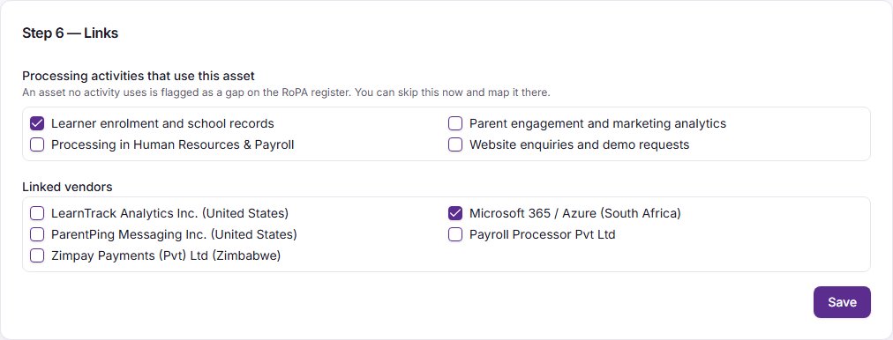Click the 'Website enquiries and demo requests' label text

click(579, 144)
